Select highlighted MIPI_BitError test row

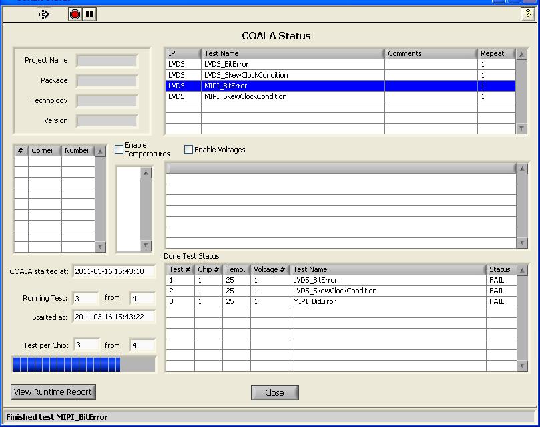340,86
